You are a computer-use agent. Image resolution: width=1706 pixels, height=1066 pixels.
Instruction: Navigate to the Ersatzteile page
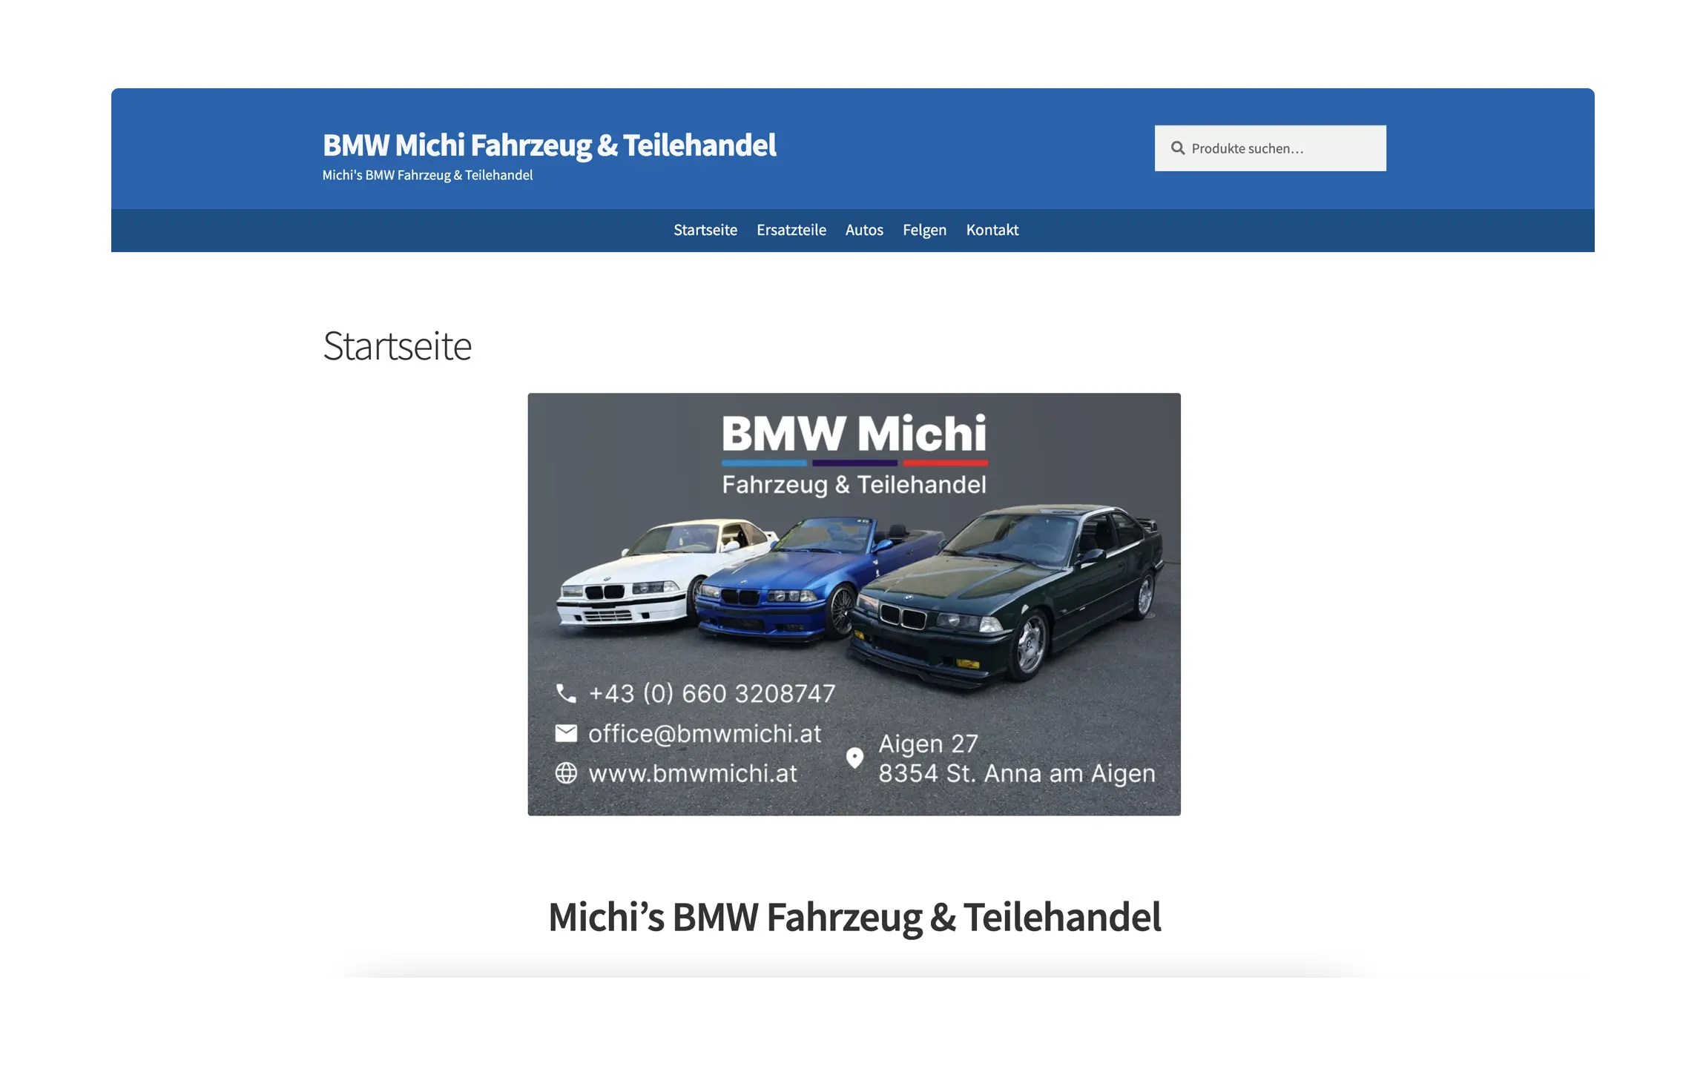pyautogui.click(x=791, y=230)
